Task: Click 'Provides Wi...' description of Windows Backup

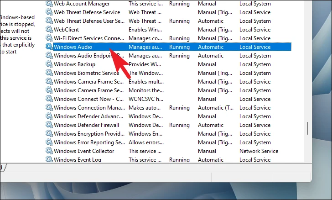Action: click(145, 64)
